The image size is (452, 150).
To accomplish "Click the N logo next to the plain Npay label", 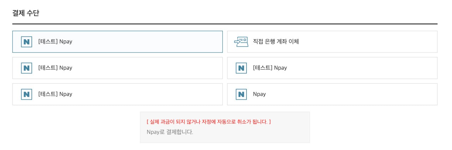I will (x=241, y=94).
